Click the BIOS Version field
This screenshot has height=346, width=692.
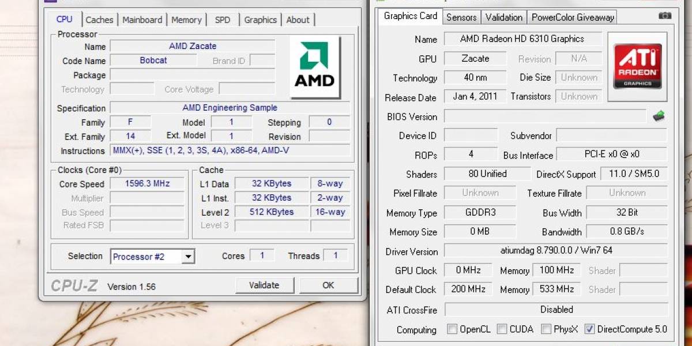[545, 116]
